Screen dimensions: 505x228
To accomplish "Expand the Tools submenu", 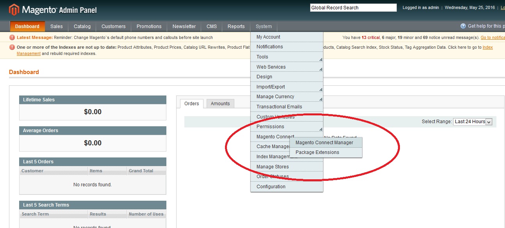I will [287, 57].
